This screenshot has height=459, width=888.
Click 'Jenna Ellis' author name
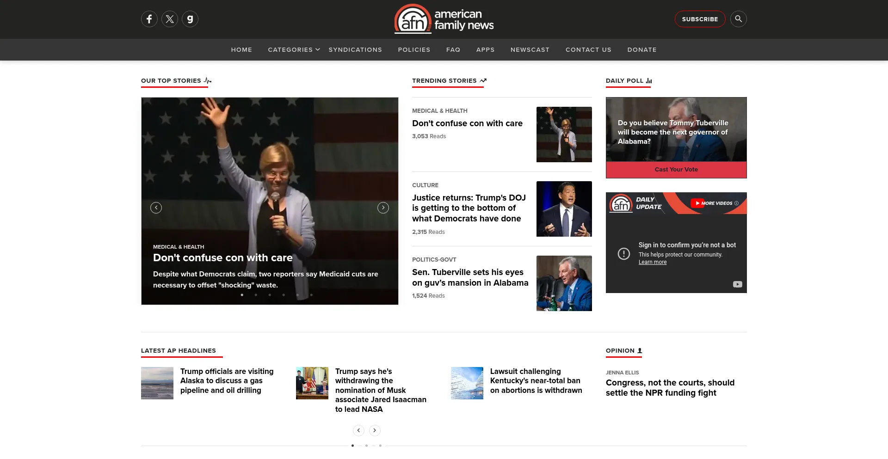coord(623,373)
